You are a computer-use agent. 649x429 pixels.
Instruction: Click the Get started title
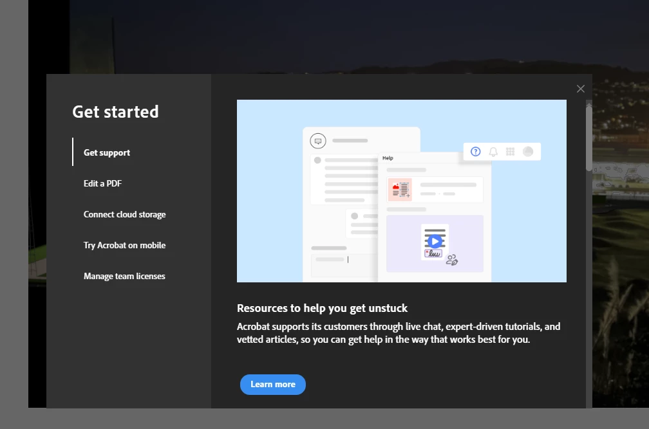pyautogui.click(x=115, y=111)
